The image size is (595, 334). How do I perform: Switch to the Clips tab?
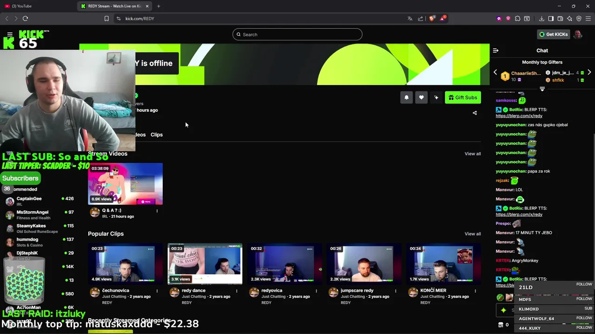coord(157,135)
